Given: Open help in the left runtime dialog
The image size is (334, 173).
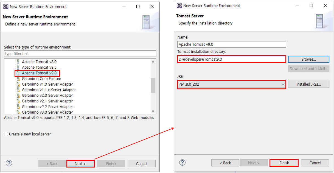Looking at the screenshot, I should point(9,163).
